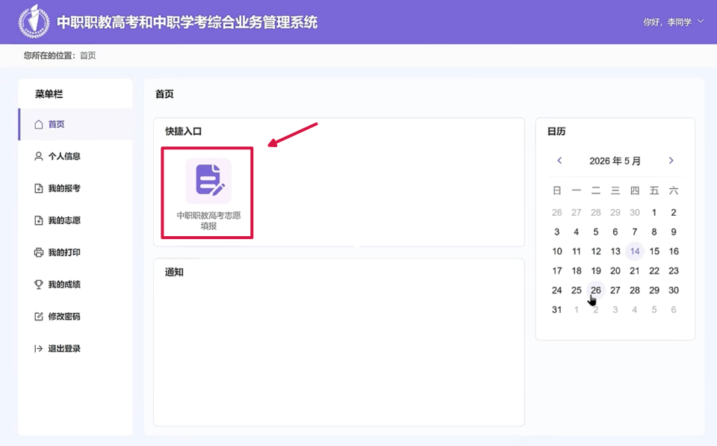Open 我的志愿 from the sidebar
717x446 pixels.
(75, 220)
